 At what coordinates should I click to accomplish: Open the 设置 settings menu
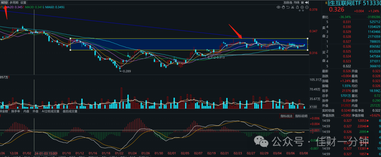(x=23, y=2)
